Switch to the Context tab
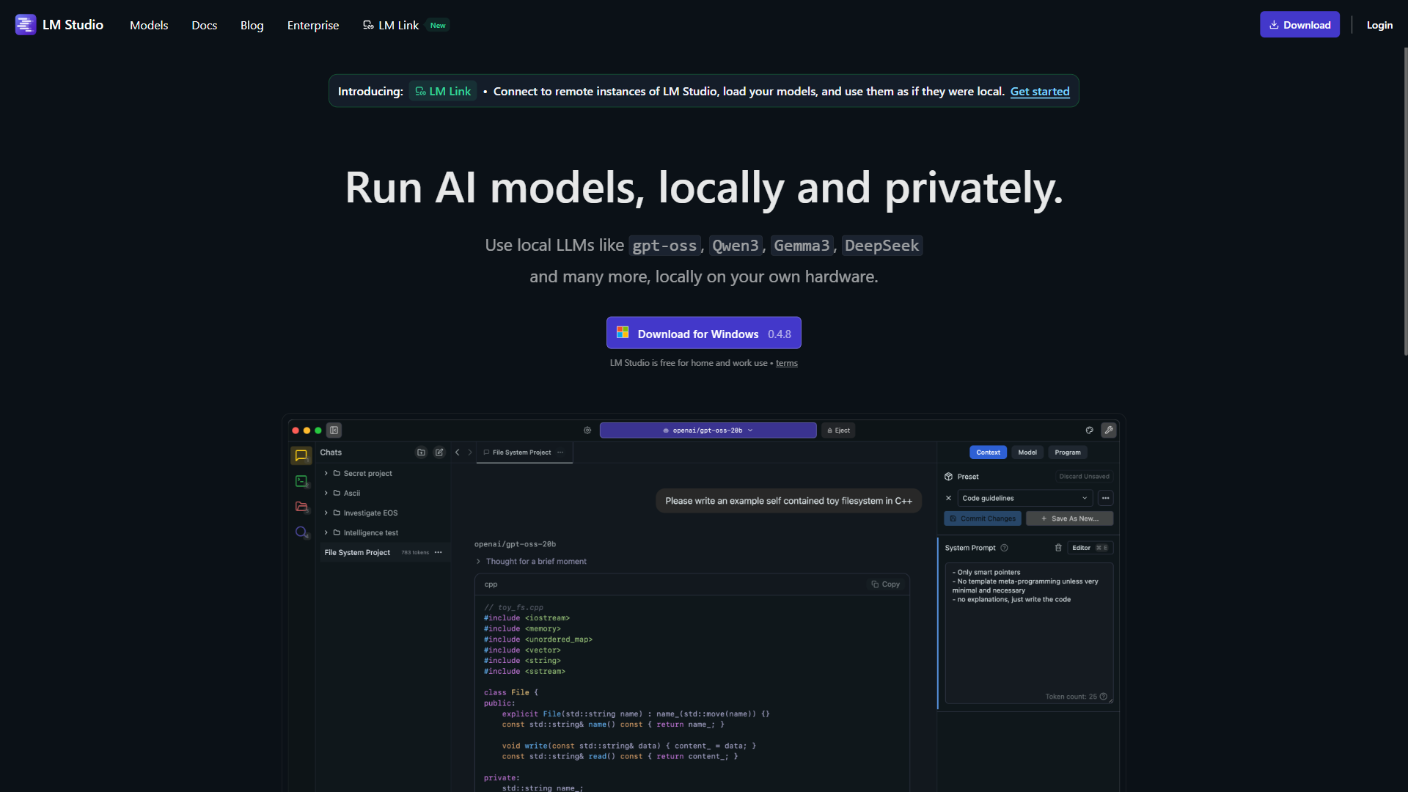The width and height of the screenshot is (1408, 792). [988, 452]
